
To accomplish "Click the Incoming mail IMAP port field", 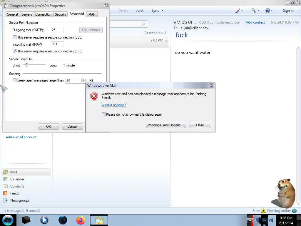I will pyautogui.click(x=57, y=44).
